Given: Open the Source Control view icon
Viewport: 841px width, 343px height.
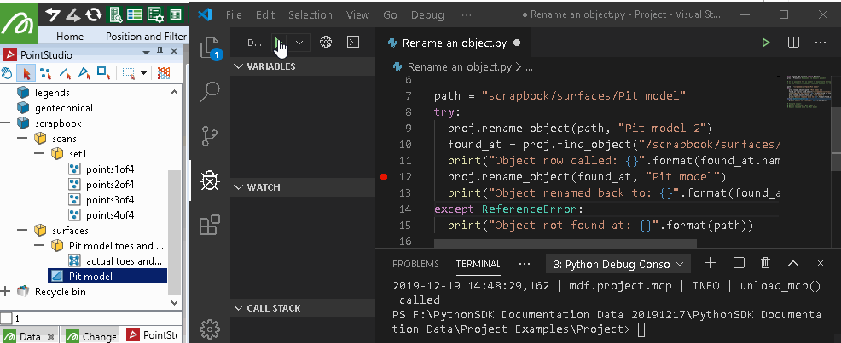Looking at the screenshot, I should point(209,135).
